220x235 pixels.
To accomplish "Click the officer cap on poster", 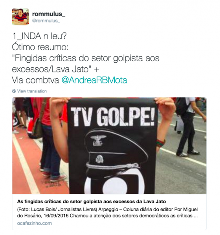I will coord(116,152).
